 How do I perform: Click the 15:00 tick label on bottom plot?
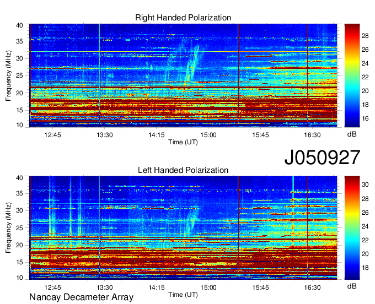click(x=208, y=287)
